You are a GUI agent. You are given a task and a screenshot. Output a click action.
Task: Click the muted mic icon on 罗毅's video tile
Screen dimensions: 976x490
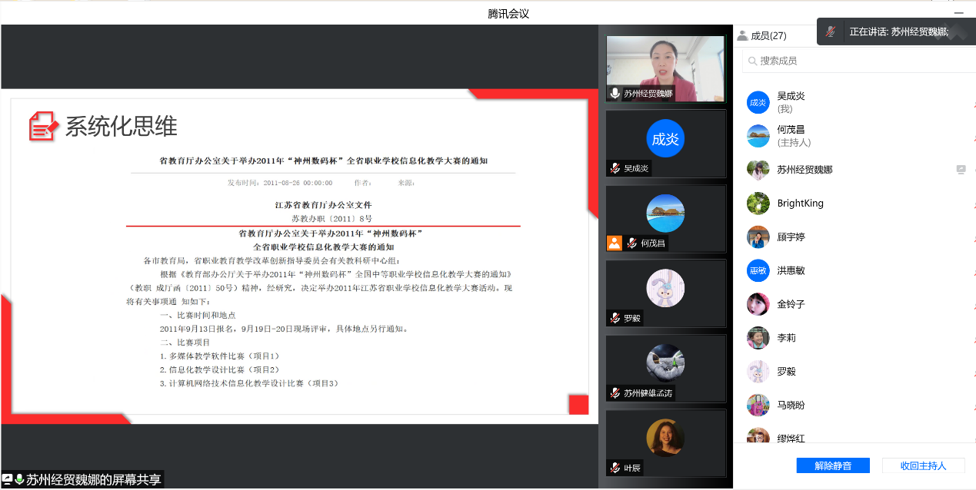coord(615,318)
